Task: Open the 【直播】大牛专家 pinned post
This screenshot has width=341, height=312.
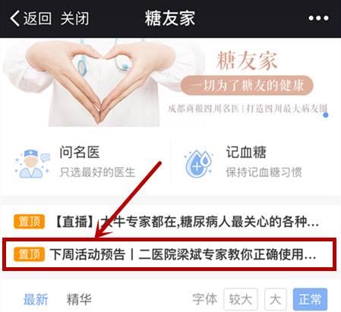Action: point(170,222)
